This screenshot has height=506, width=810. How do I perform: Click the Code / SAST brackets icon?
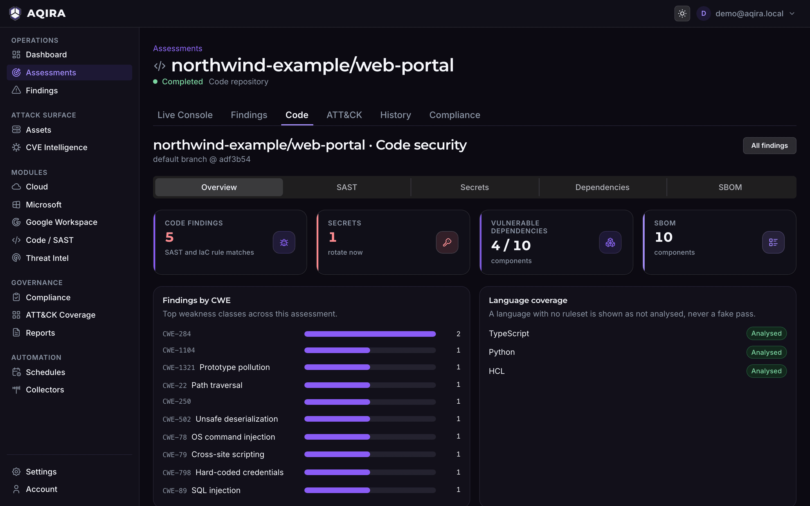(16, 240)
